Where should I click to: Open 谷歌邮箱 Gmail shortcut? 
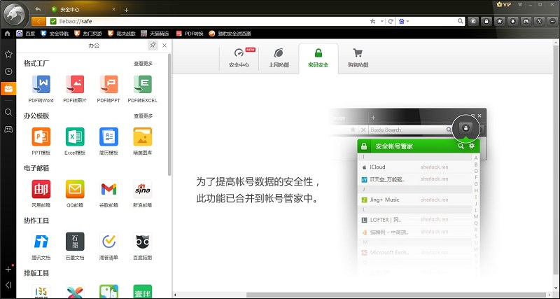[x=108, y=193]
